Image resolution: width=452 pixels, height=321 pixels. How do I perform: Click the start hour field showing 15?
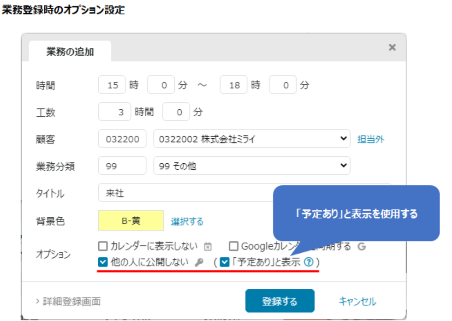pyautogui.click(x=112, y=85)
